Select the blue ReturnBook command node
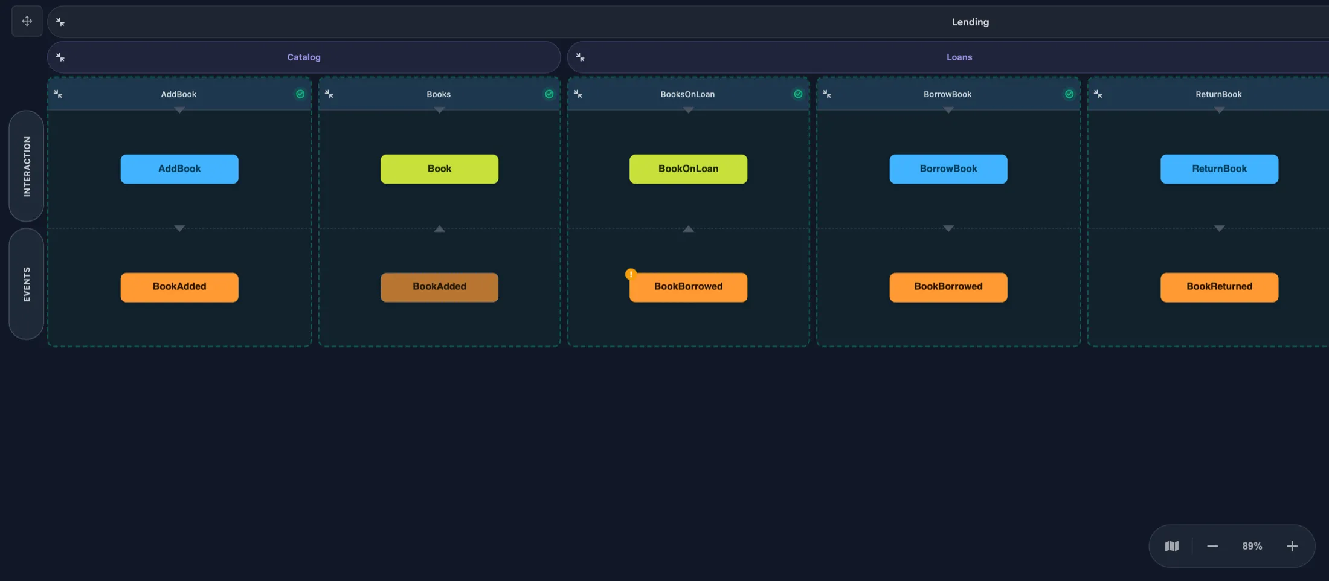This screenshot has width=1329, height=581. pyautogui.click(x=1219, y=169)
